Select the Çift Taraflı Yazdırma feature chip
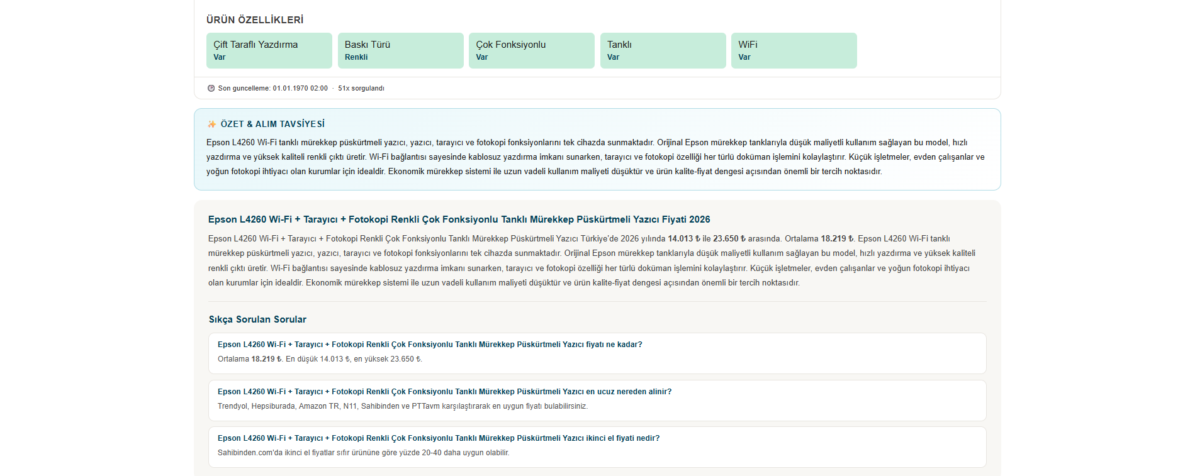1190x476 pixels. point(269,50)
